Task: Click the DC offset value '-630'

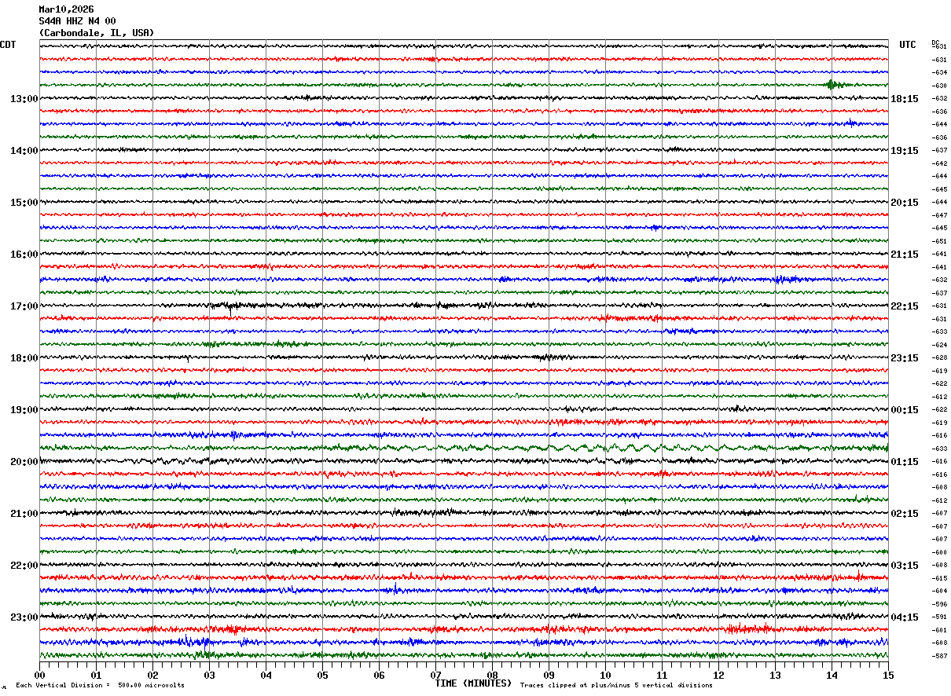Action: click(x=939, y=86)
